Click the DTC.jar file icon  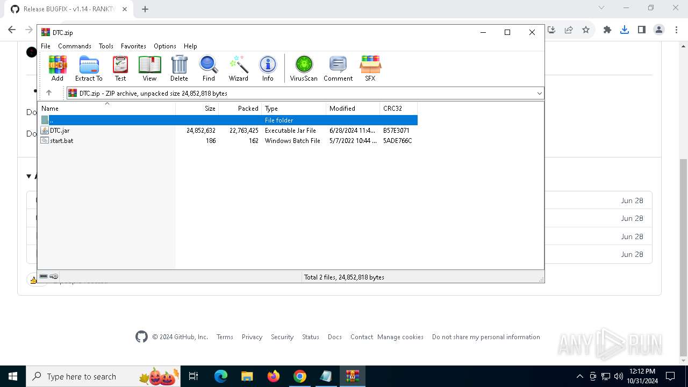45,130
